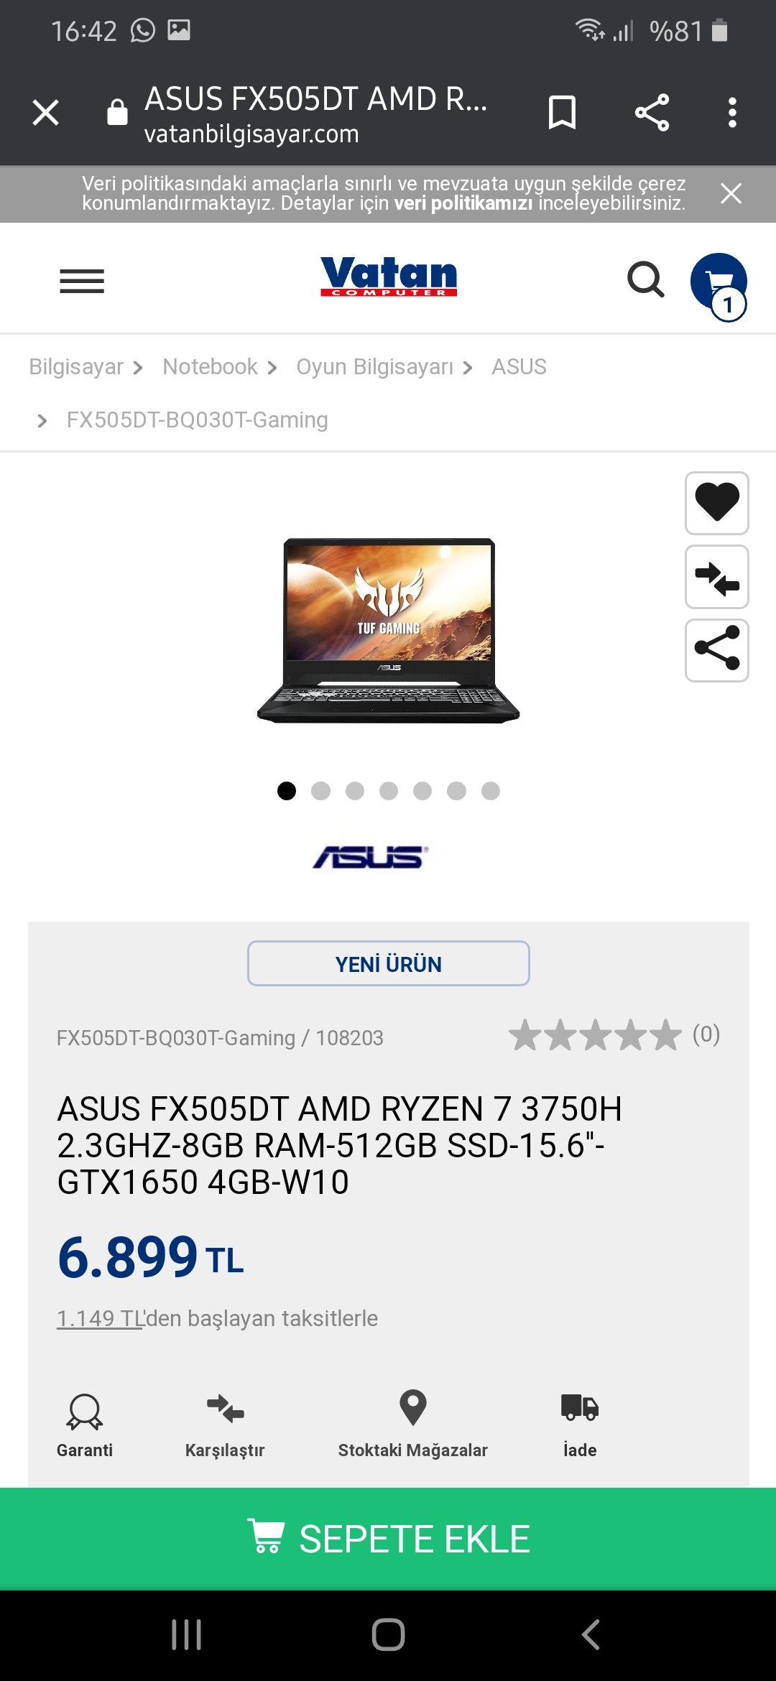776x1681 pixels.
Task: Add product to favorites with heart icon
Action: tap(717, 503)
